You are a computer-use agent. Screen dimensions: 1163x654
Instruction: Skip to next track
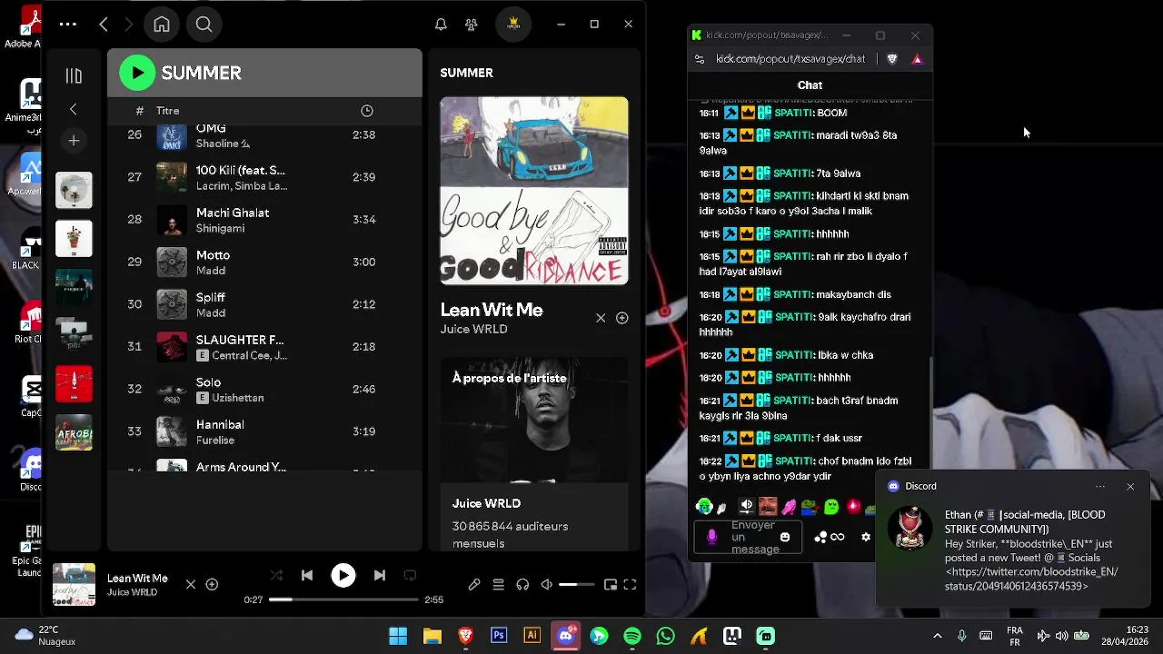click(x=380, y=575)
